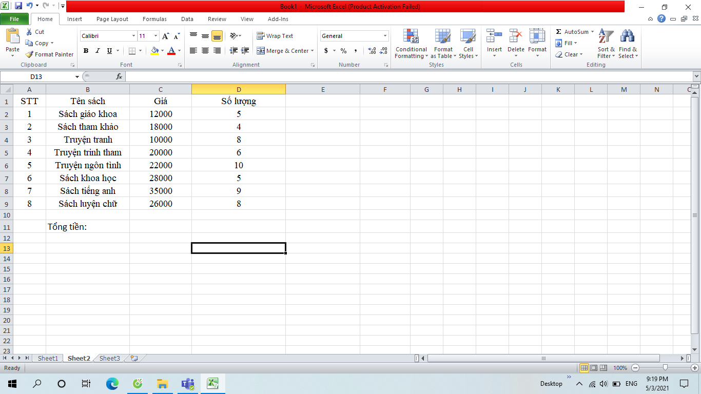Switch to the Page Layout tab
The height and width of the screenshot is (394, 701).
tap(112, 19)
